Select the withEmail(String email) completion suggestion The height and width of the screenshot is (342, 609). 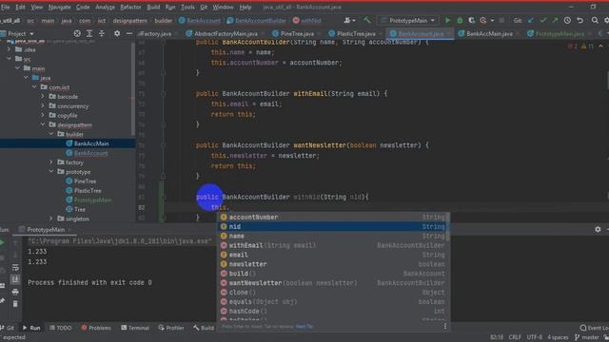coord(333,245)
